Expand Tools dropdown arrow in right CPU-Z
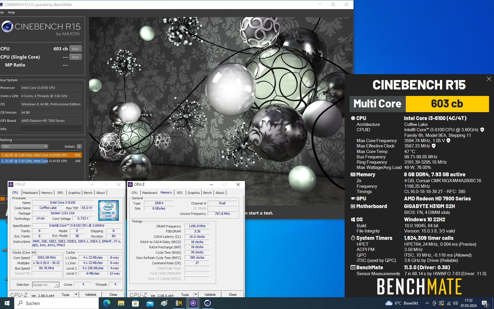 coord(196,295)
